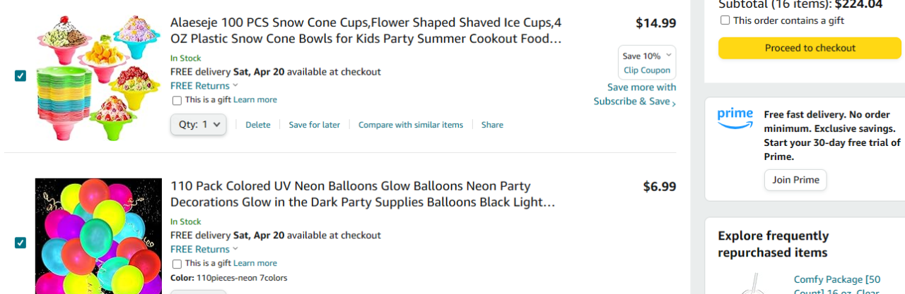
Task: Expand the Save 10% coupon dropdown
Action: (x=669, y=56)
